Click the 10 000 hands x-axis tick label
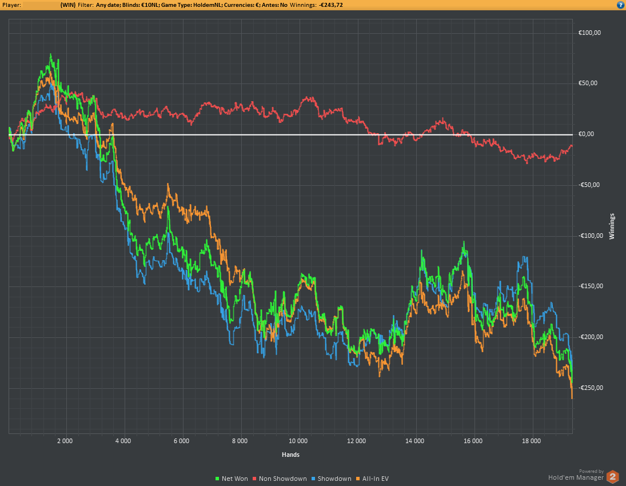Viewport: 626px width, 486px height. click(298, 441)
